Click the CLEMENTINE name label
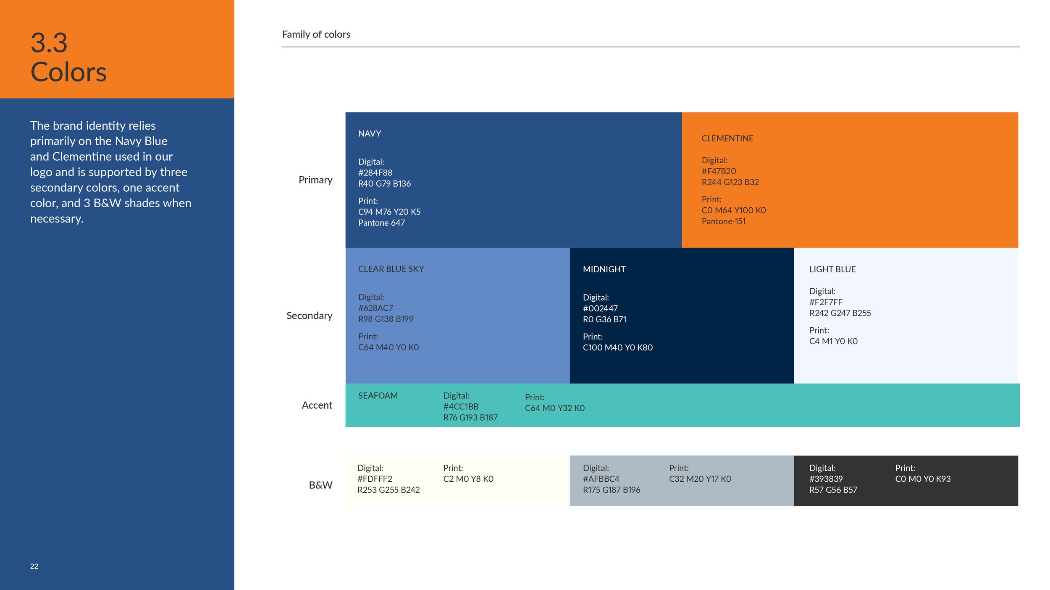 [x=727, y=138]
